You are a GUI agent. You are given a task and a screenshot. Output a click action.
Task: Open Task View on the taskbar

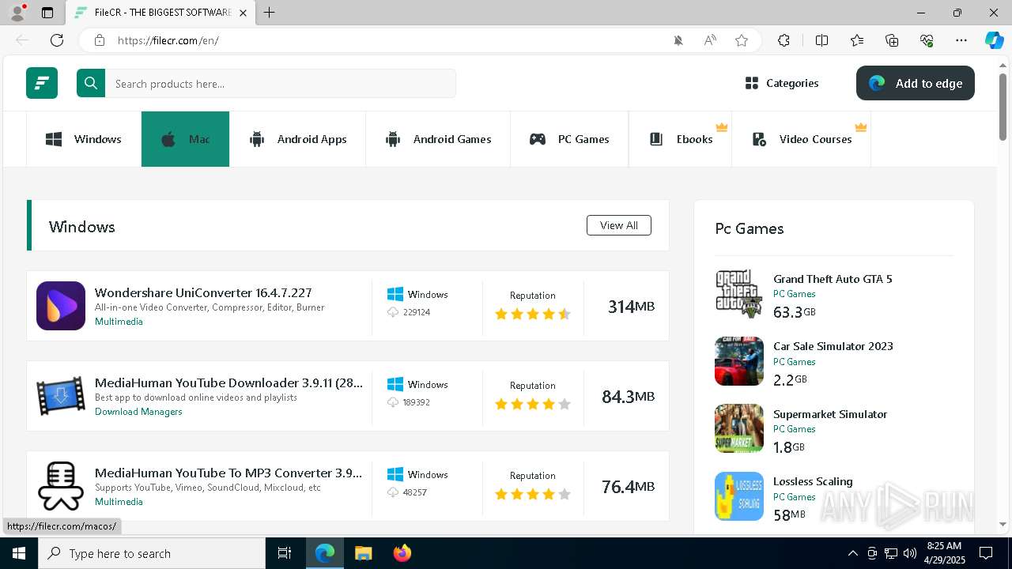coord(285,553)
